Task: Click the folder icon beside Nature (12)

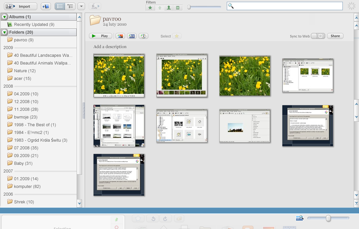Action: click(x=10, y=70)
